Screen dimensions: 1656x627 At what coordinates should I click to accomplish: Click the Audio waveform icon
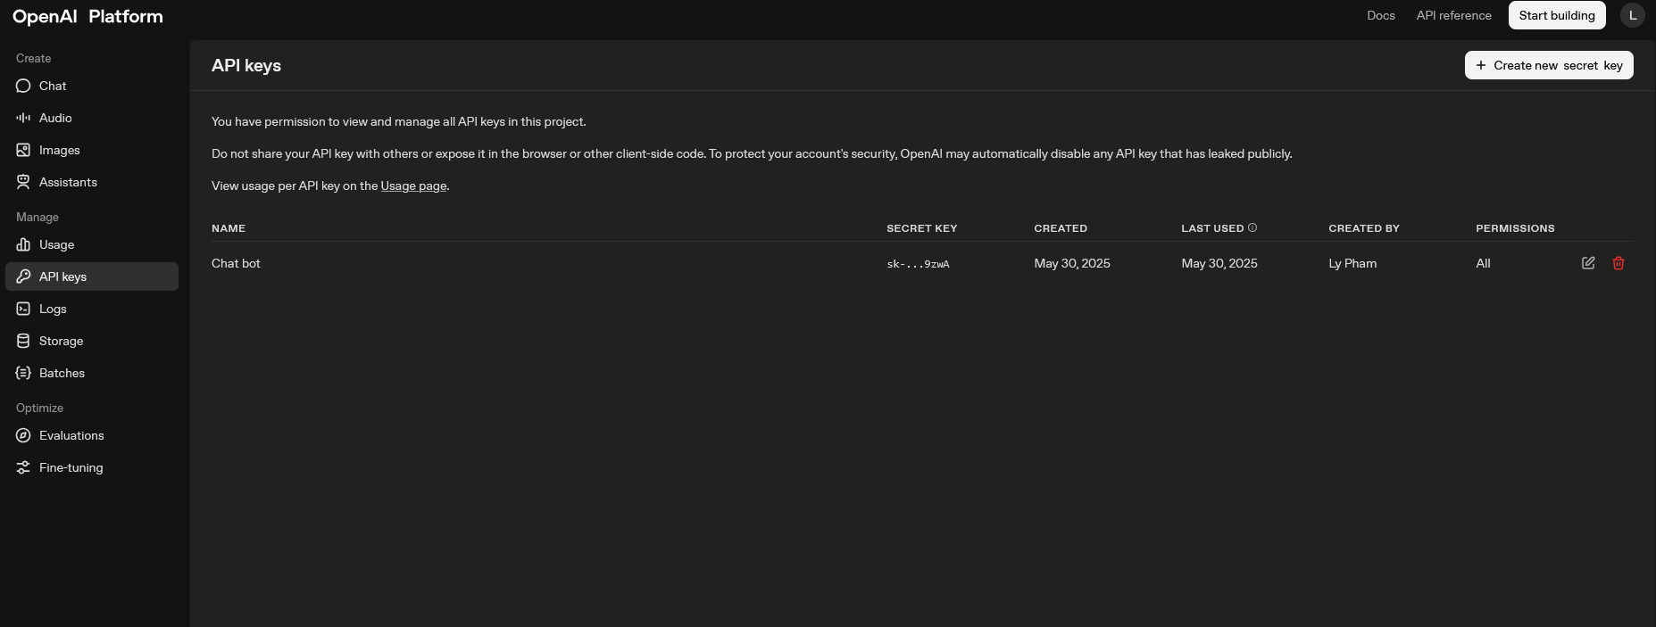[23, 118]
